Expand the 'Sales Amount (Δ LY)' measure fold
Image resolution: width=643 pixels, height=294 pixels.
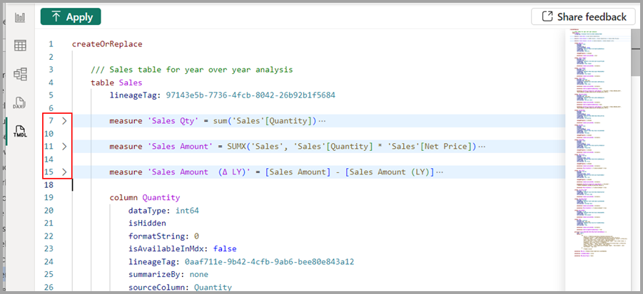coord(64,172)
